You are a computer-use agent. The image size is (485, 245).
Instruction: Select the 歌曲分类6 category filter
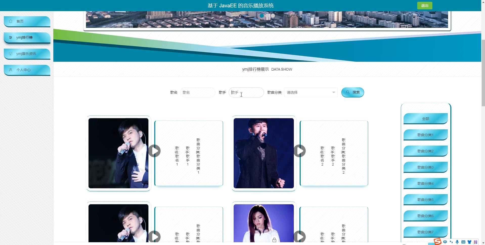pos(426,216)
